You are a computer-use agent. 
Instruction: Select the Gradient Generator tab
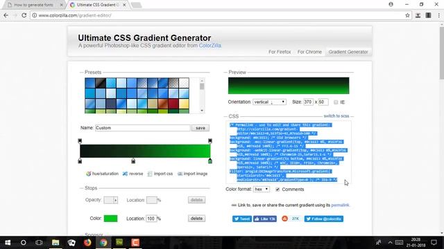(348, 52)
